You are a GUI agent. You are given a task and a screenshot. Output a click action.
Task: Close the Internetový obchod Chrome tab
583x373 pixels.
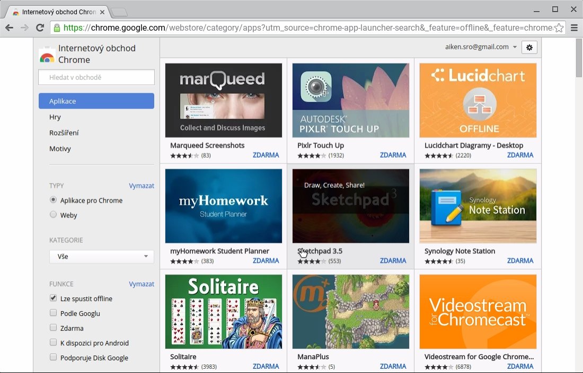(102, 12)
